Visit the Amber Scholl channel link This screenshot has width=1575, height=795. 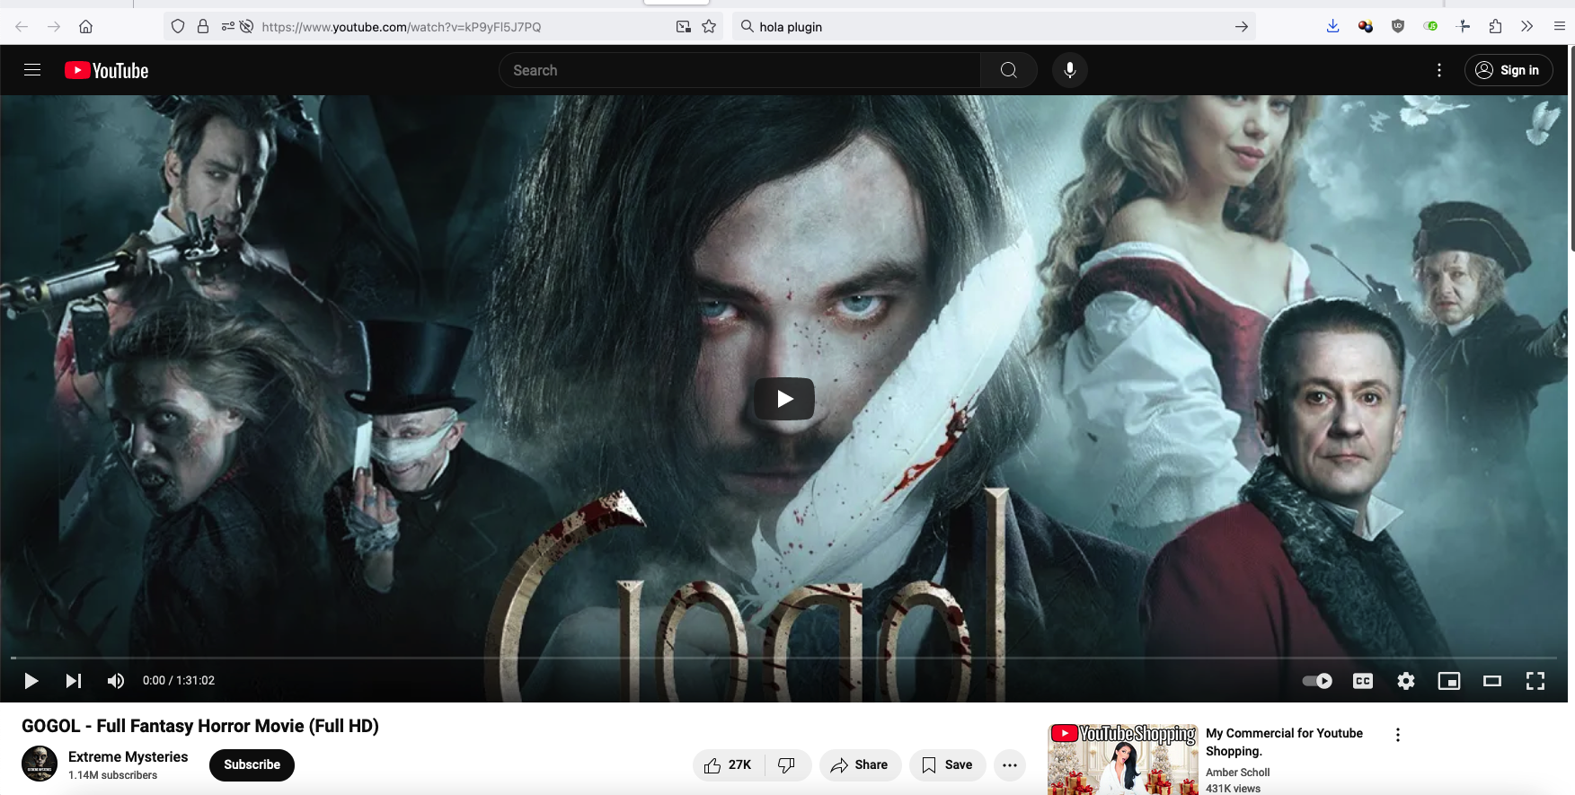(x=1238, y=773)
